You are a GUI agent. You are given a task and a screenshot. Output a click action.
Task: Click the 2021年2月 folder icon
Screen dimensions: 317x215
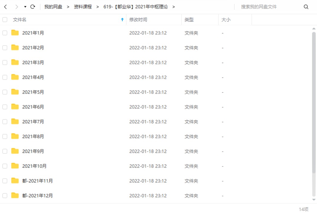(15, 47)
